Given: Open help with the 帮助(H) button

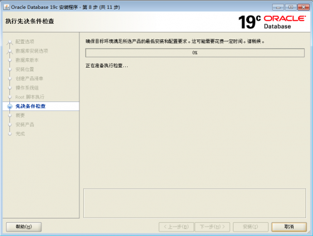Looking at the screenshot, I should 24,227.
